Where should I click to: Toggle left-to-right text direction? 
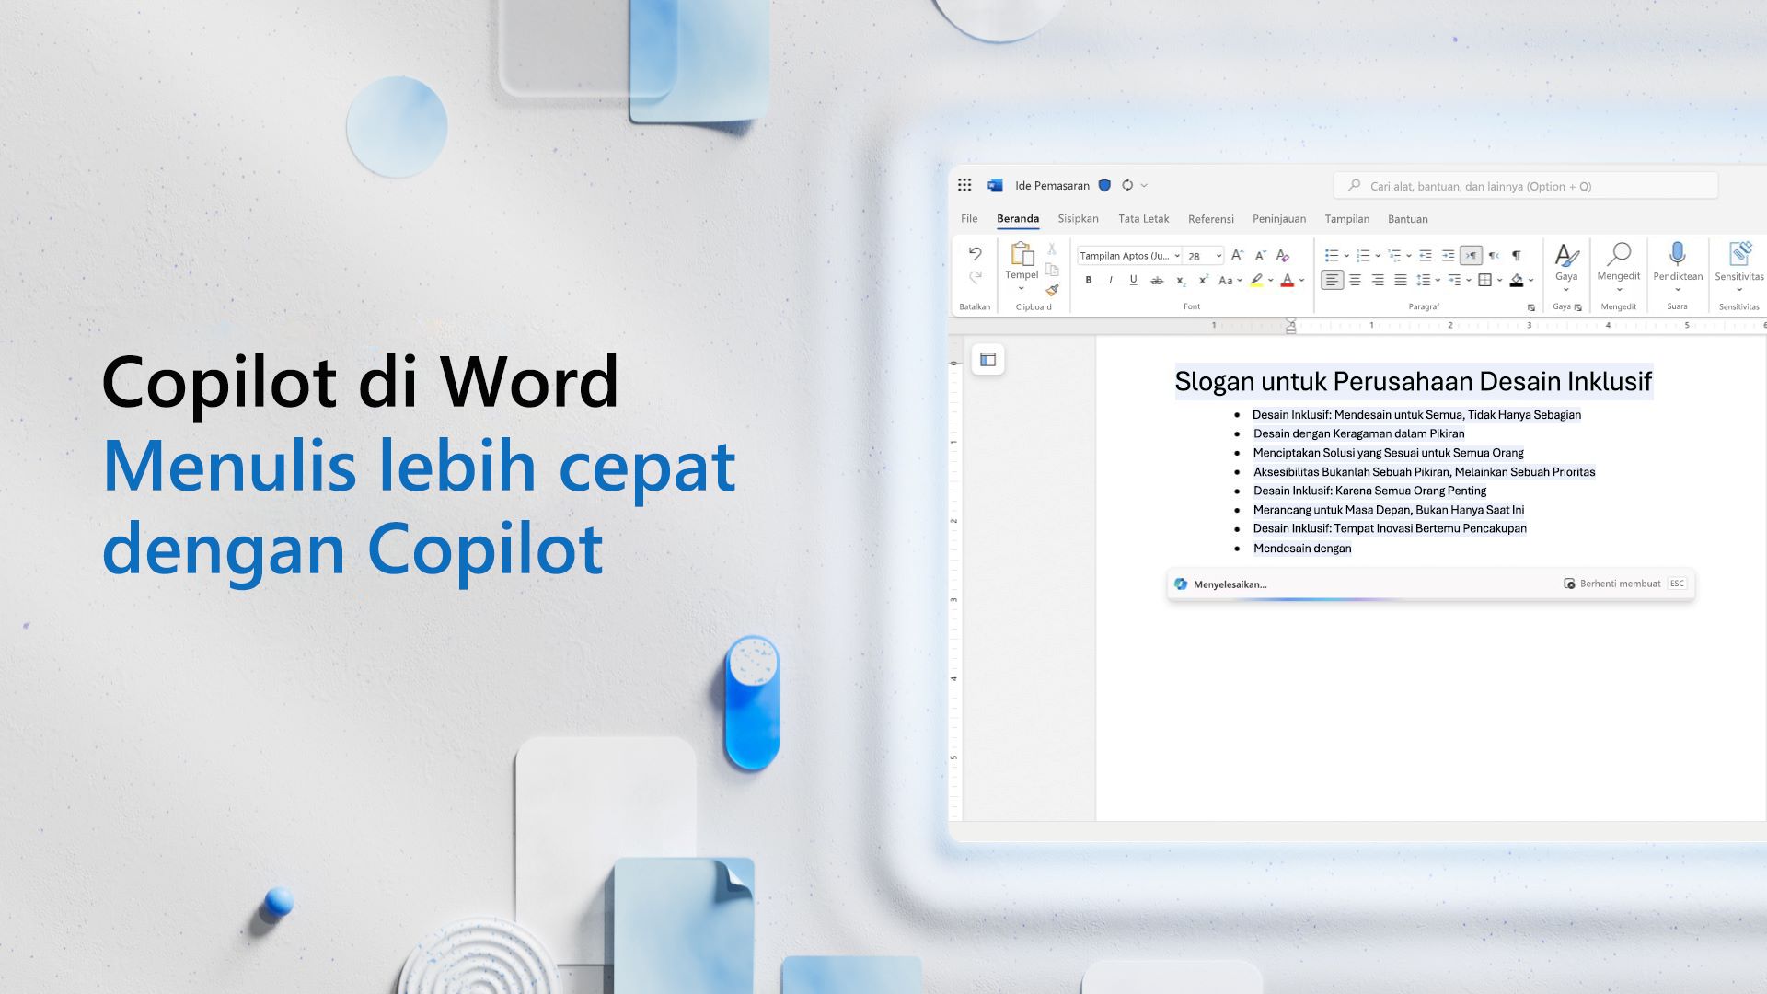point(1471,255)
